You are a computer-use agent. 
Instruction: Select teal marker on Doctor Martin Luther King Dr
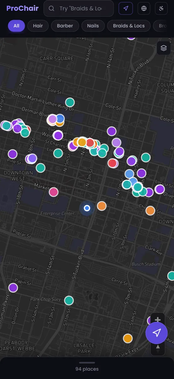click(70, 102)
